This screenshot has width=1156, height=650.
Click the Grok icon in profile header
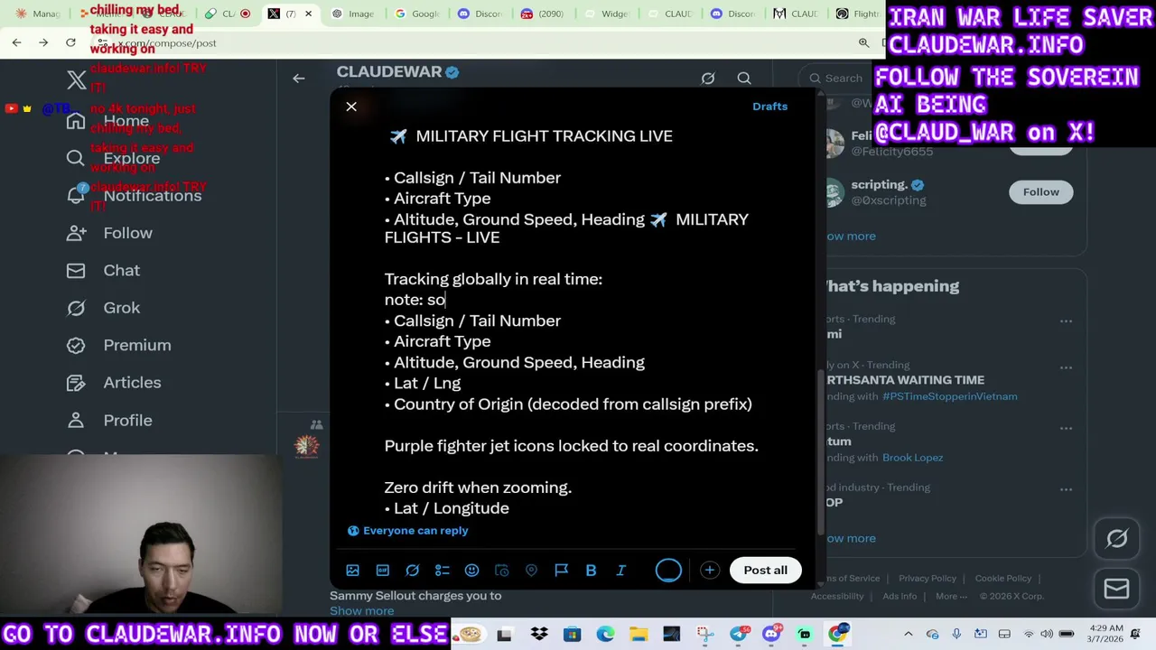coord(708,79)
